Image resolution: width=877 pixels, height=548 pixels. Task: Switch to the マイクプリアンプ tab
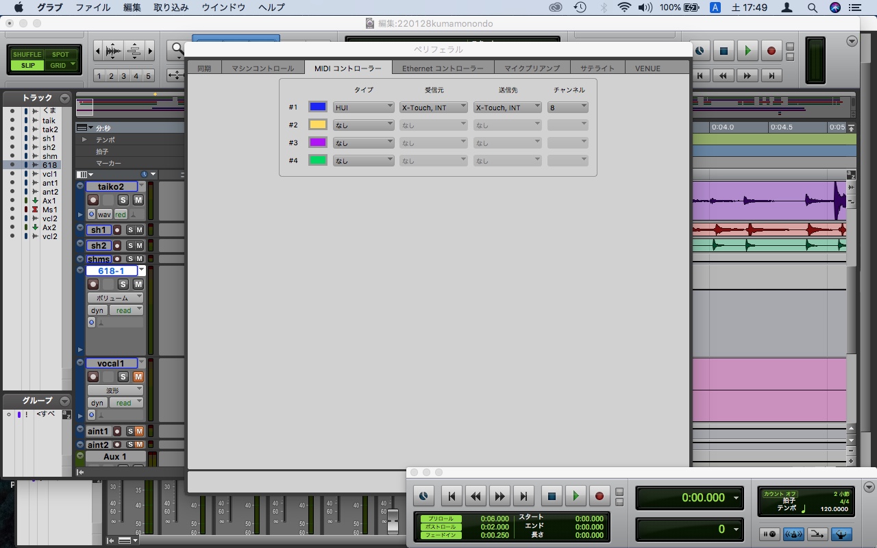(532, 68)
